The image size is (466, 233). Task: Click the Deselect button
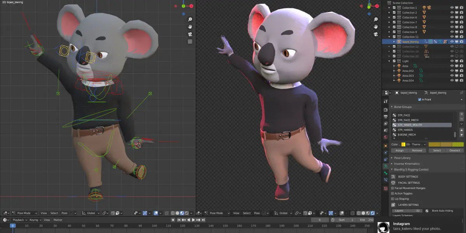click(x=455, y=150)
